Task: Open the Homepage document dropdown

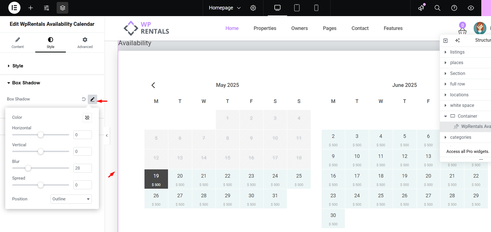Action: coord(224,8)
